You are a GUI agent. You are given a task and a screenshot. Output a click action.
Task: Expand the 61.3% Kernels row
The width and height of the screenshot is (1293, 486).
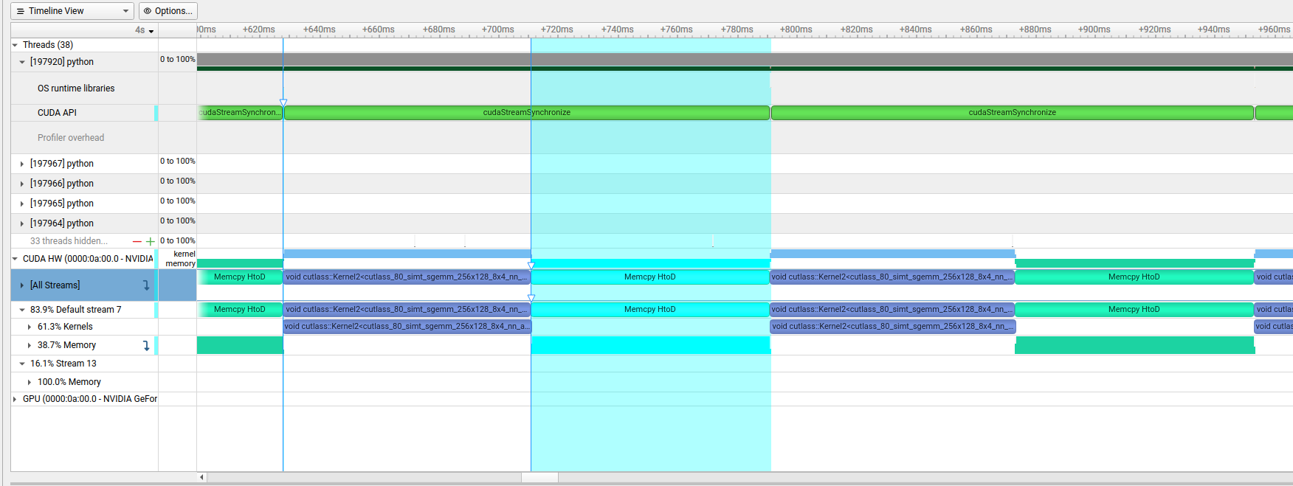(x=30, y=327)
